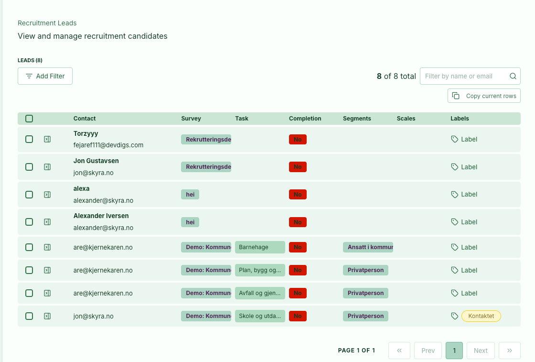Viewport: 535px width, 362px height.
Task: Click the Skole og utda... task tag
Action: click(260, 316)
